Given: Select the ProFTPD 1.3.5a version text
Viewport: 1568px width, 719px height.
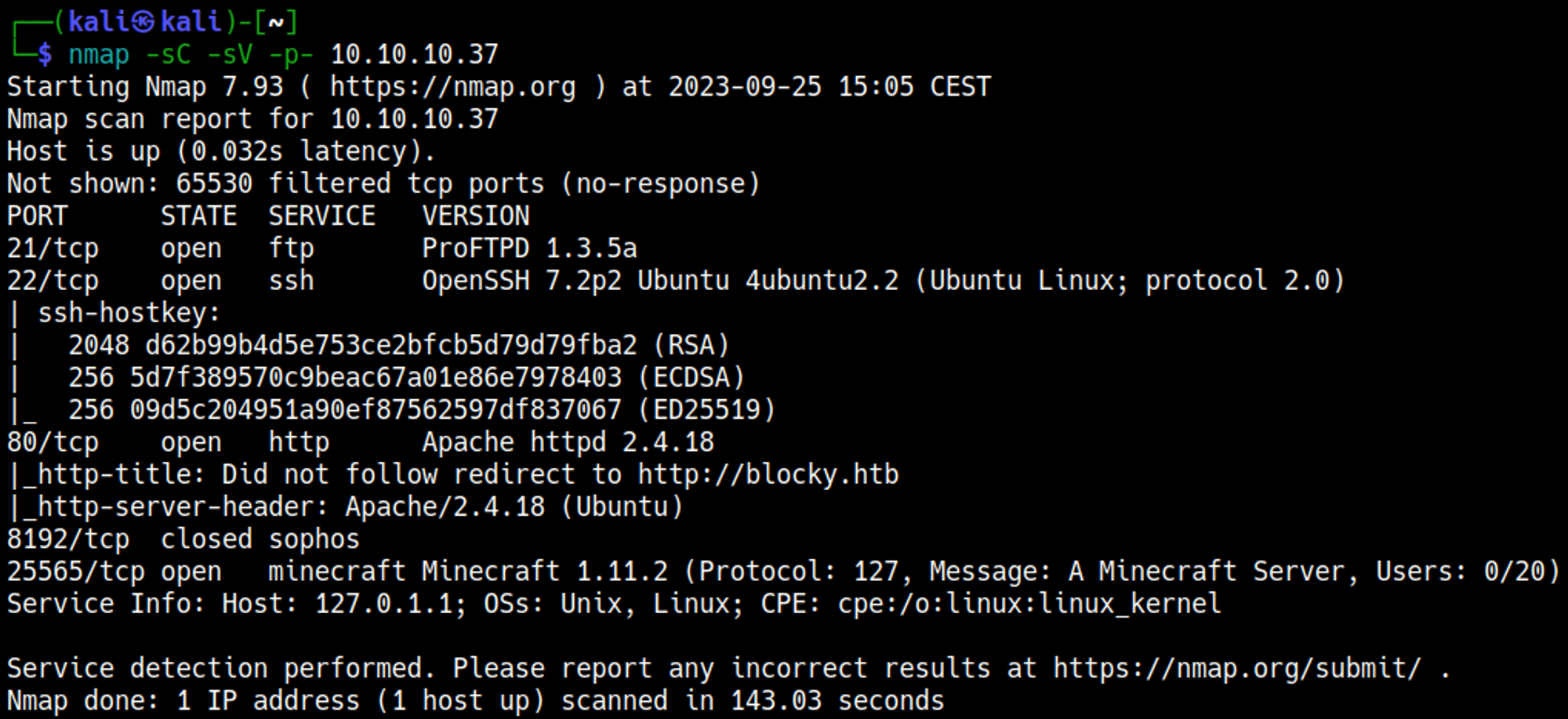Looking at the screenshot, I should coord(529,249).
